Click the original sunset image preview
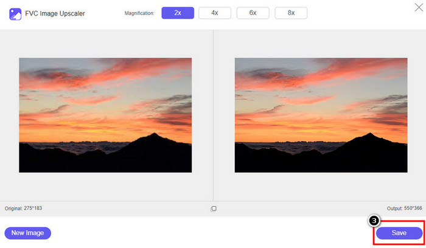Screen dimensions: 426x248 105,115
